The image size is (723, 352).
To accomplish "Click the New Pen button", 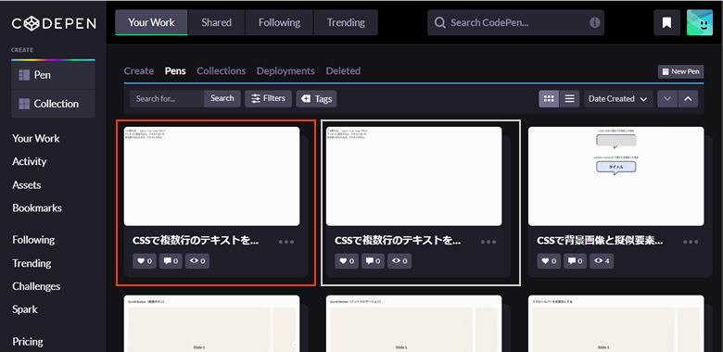I will [680, 71].
